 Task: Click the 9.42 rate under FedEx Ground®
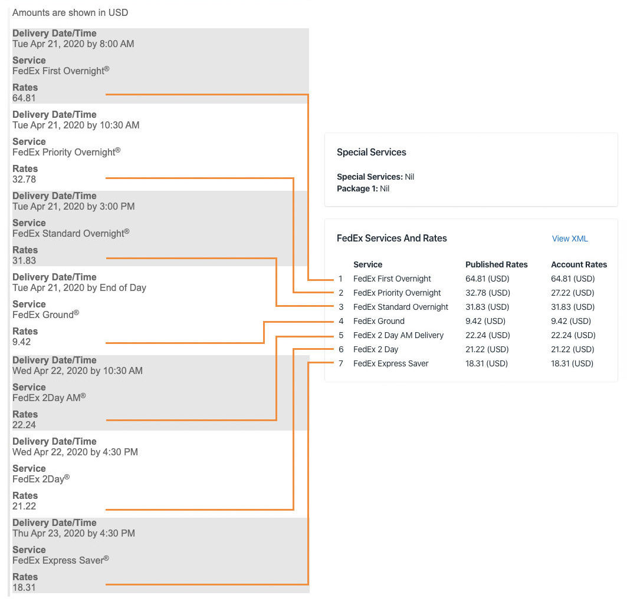[x=21, y=342]
